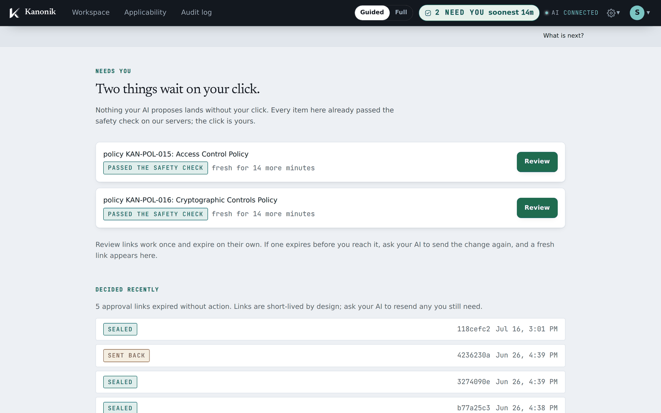Click the SEALED badge on row 3274090e
Screen dimensions: 661x413
point(120,382)
